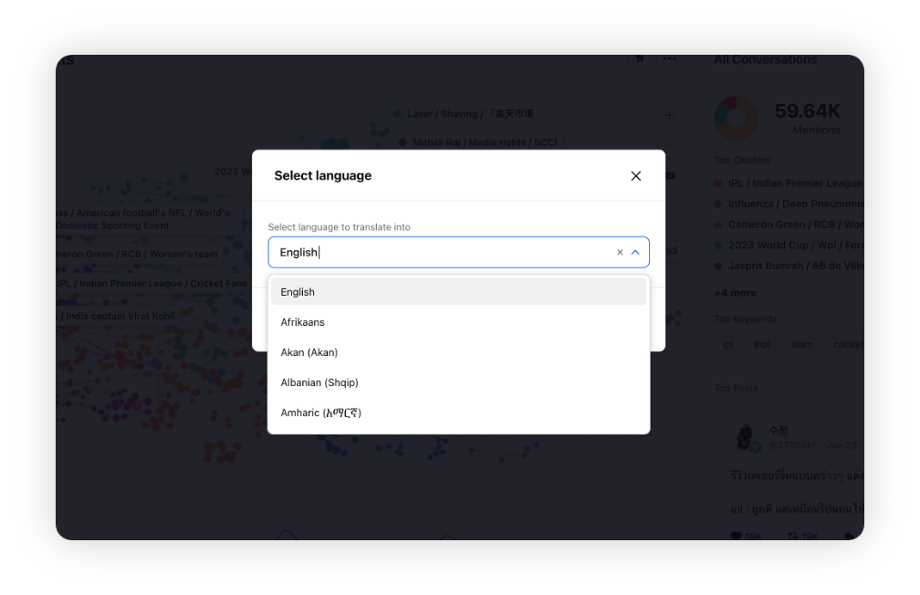Expand the +4 more clusters link
Image resolution: width=920 pixels, height=595 pixels.
pos(736,293)
